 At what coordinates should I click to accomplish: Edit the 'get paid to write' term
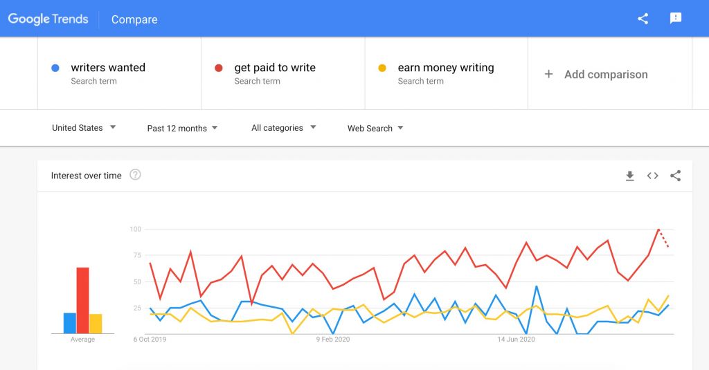(275, 68)
